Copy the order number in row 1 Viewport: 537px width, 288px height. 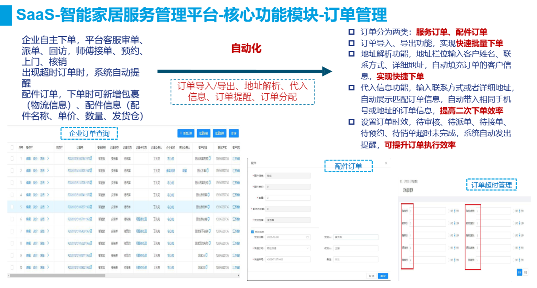[x=91, y=158]
